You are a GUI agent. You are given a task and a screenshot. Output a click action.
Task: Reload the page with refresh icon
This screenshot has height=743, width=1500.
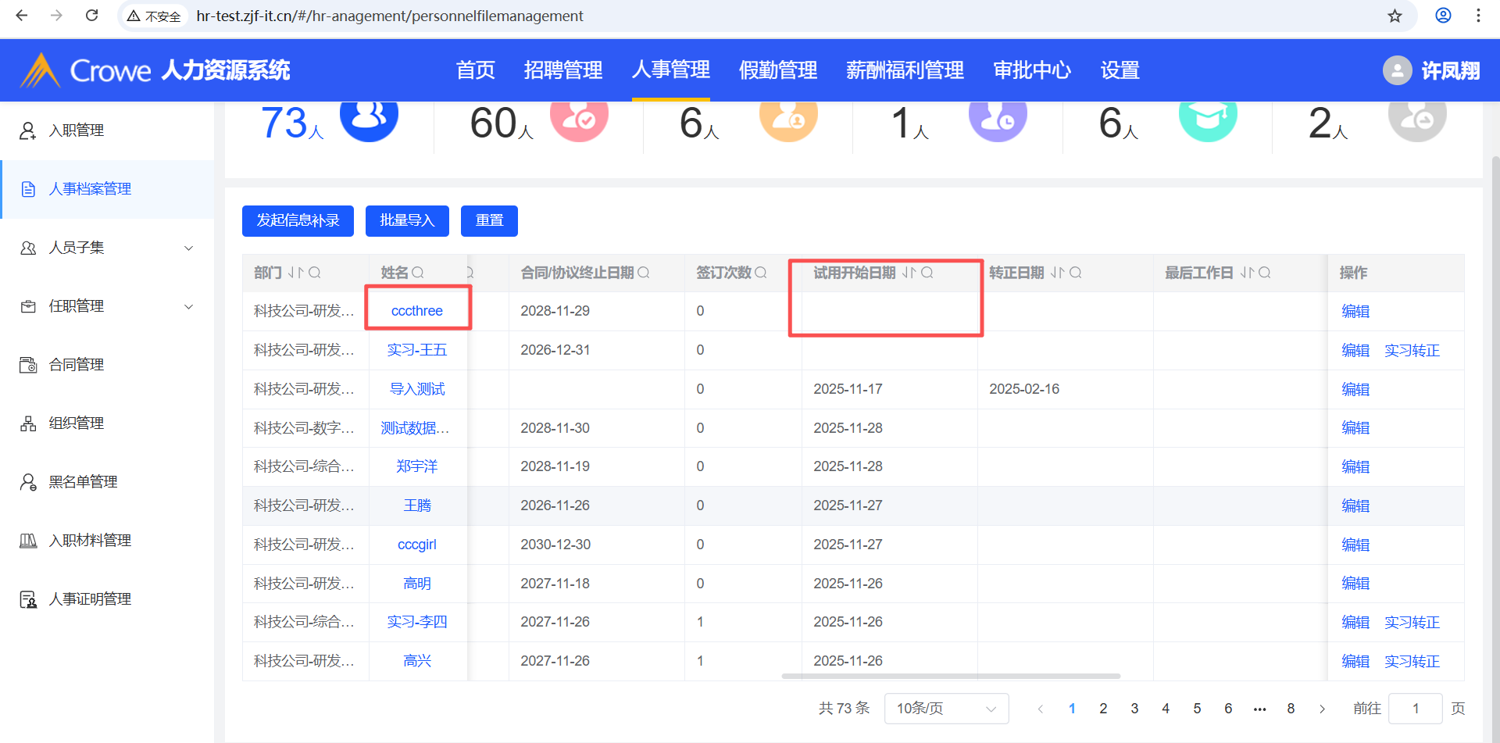[x=91, y=16]
